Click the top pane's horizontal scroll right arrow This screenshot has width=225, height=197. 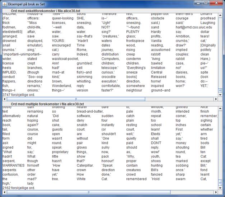coord(216,99)
